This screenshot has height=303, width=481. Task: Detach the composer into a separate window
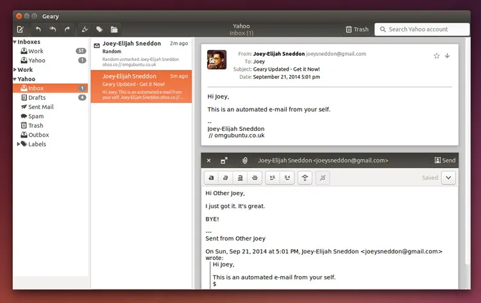[x=224, y=160]
